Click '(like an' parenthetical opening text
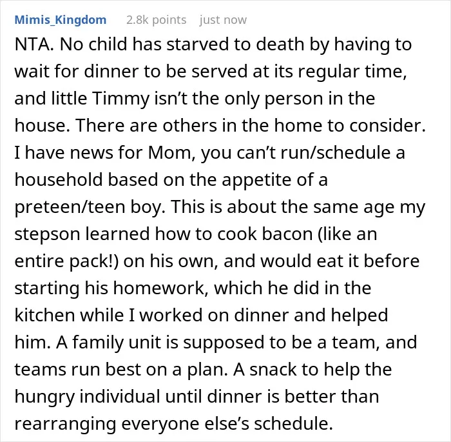 (x=347, y=234)
